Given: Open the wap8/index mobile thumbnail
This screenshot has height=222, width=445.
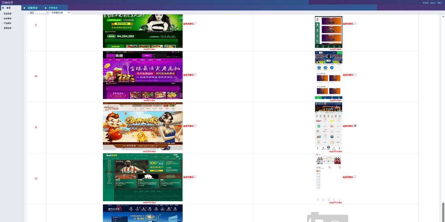Looking at the screenshot, I should click(329, 32).
